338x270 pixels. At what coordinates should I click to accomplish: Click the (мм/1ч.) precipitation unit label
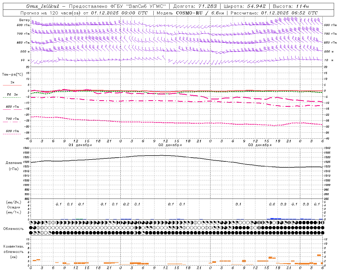[x=13, y=212]
